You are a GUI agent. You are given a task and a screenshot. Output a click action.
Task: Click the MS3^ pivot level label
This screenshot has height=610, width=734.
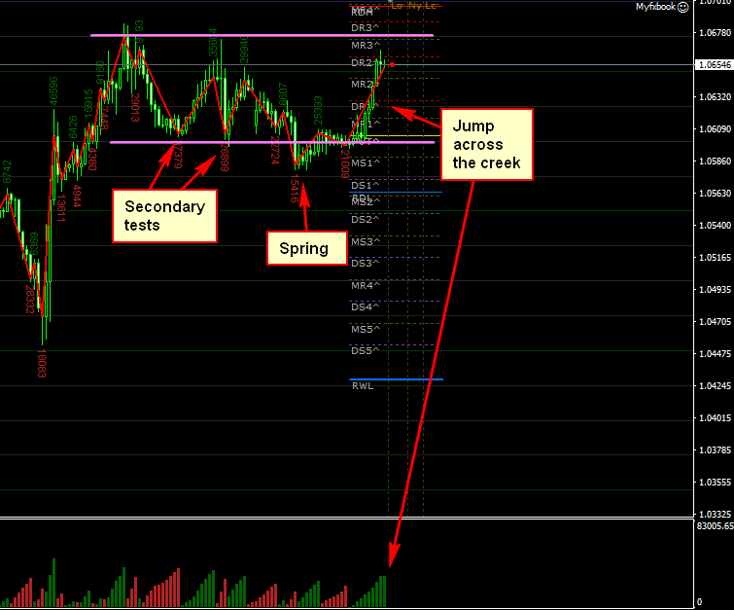point(366,241)
